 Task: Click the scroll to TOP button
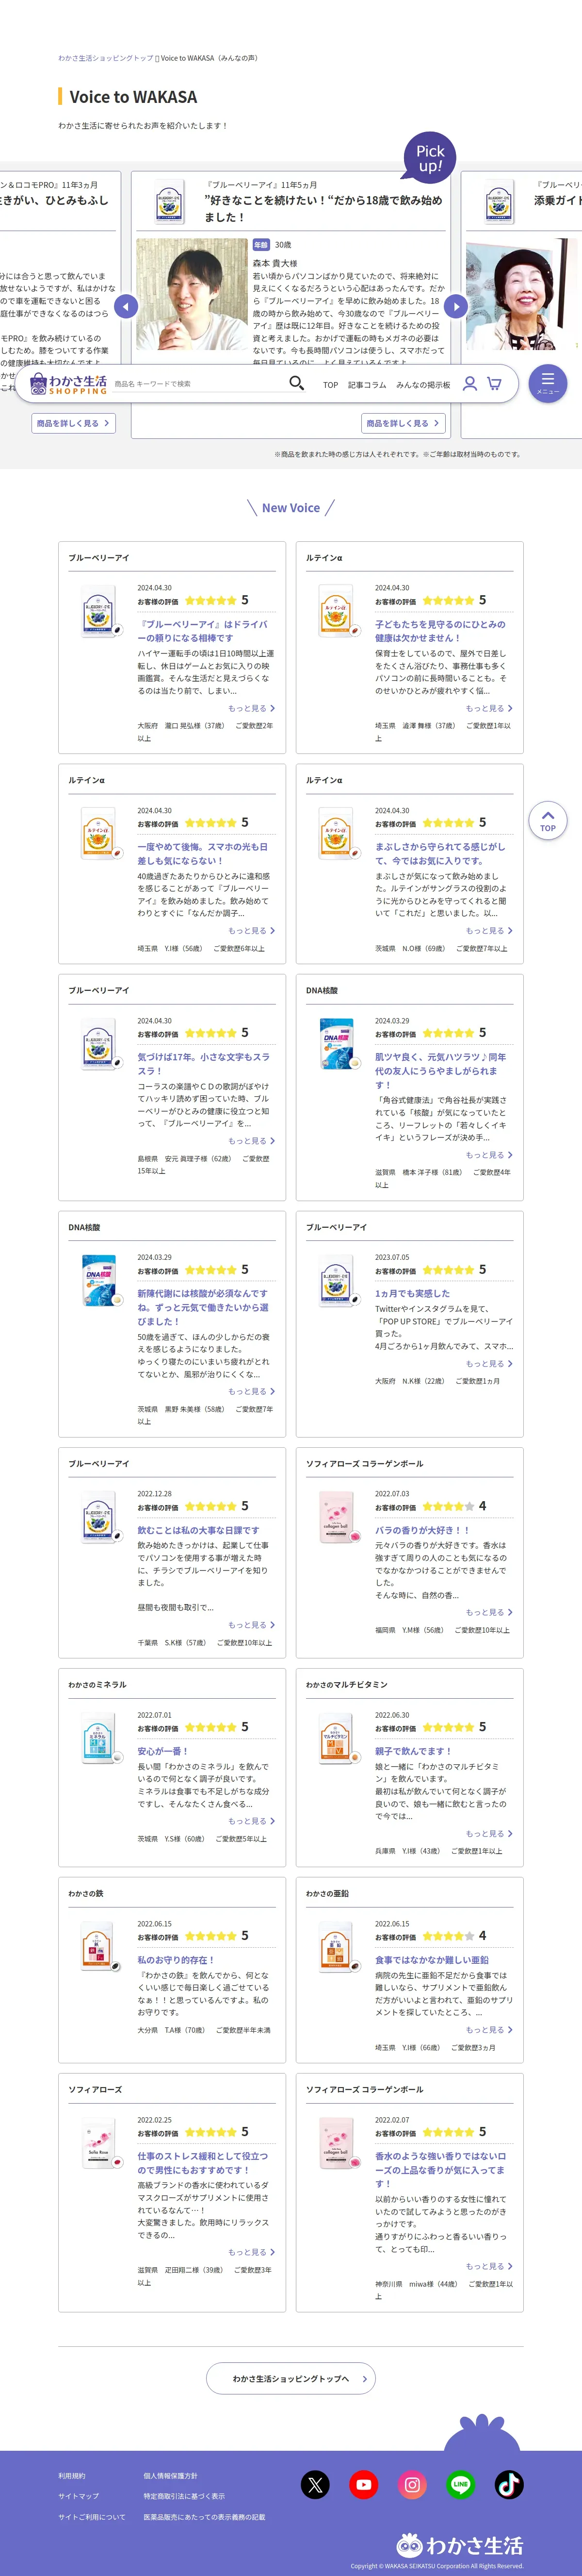[x=547, y=820]
